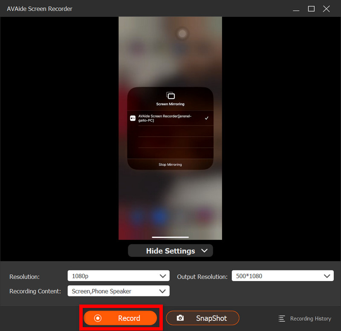The width and height of the screenshot is (341, 331).
Task: Click the Screen Mirroring icon on phone
Action: (170, 96)
